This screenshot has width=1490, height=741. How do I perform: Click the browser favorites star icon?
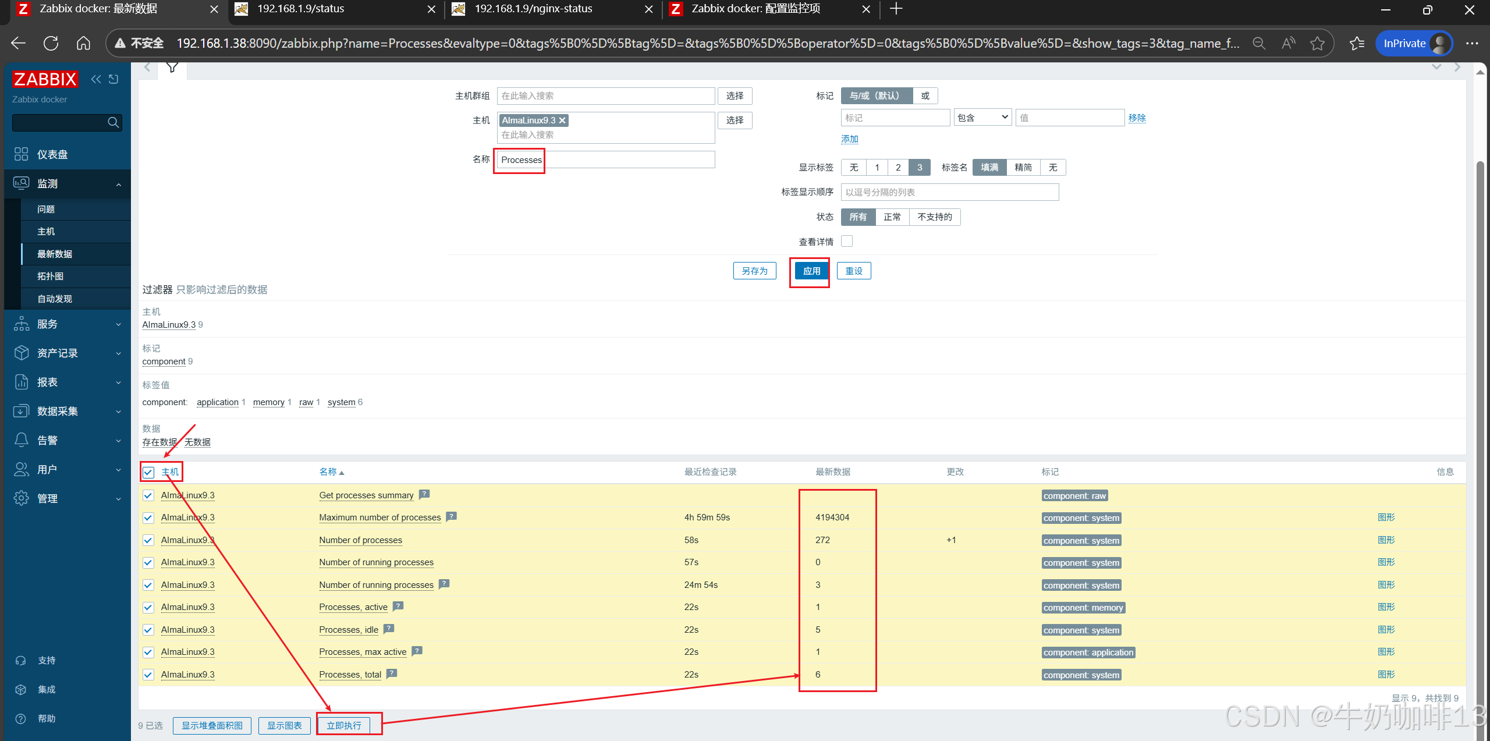[1317, 43]
